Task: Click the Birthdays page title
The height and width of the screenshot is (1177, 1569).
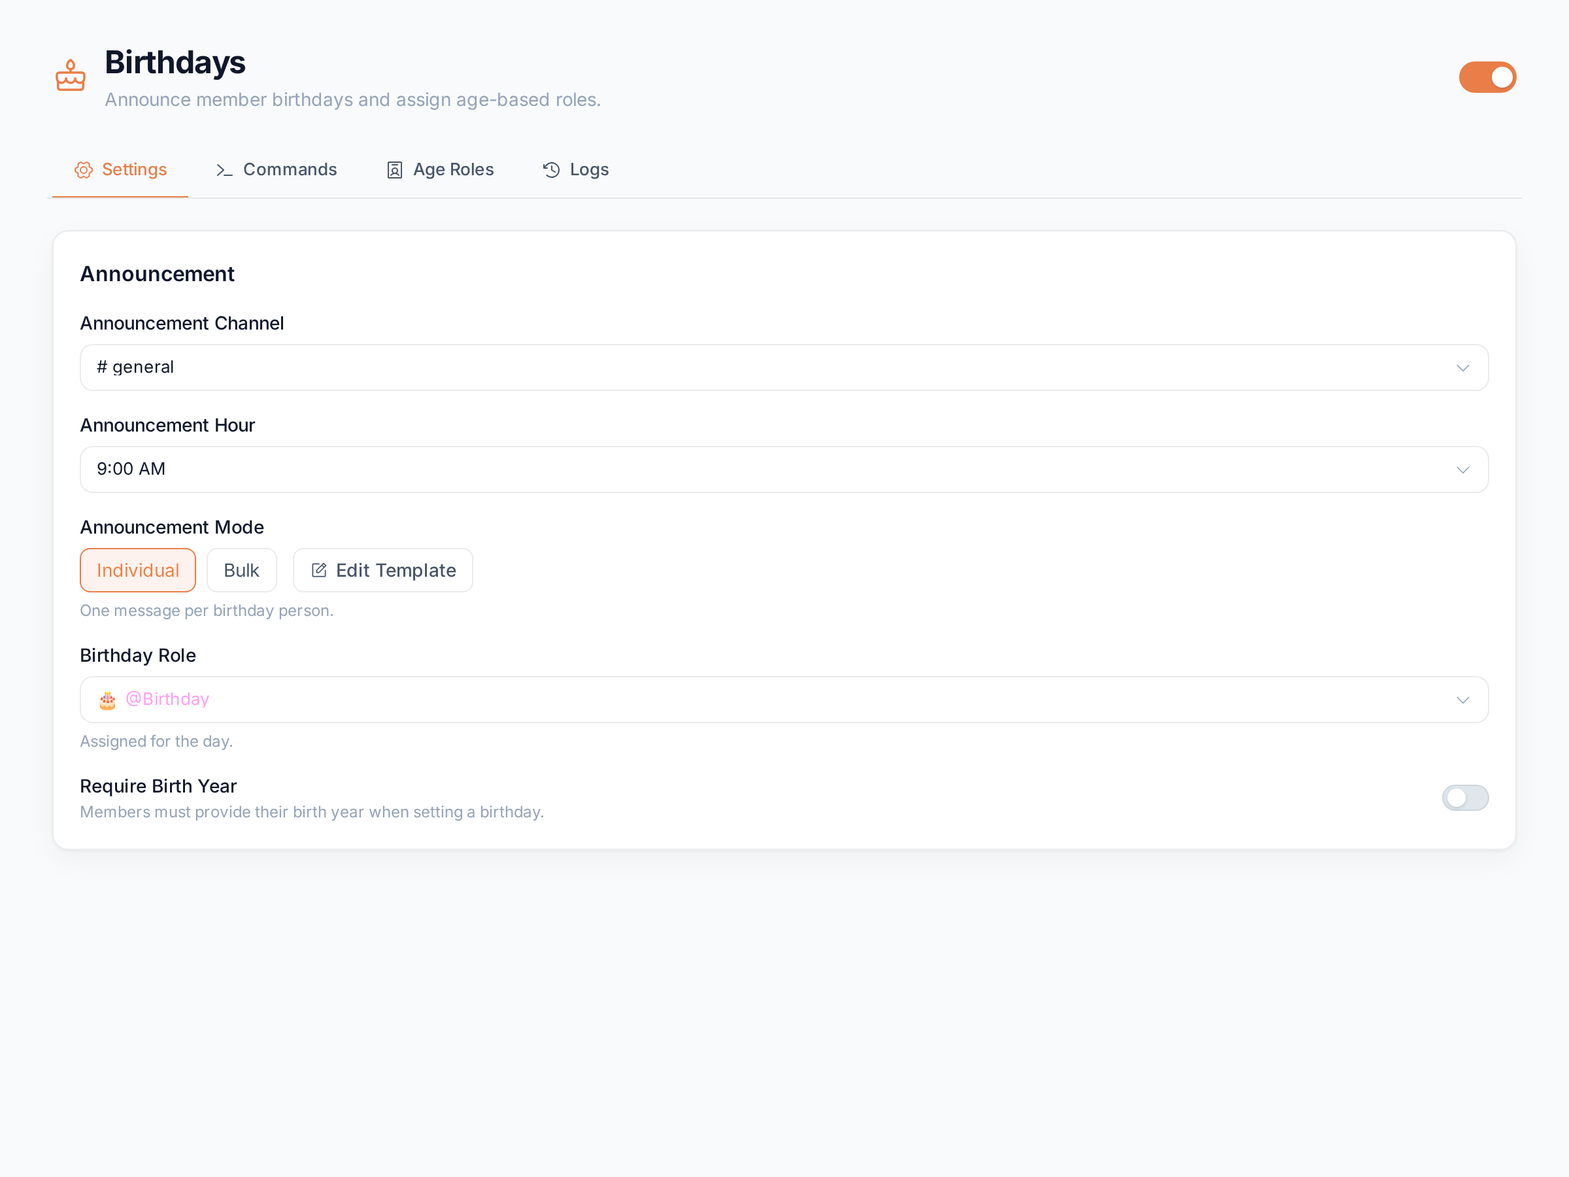Action: (x=175, y=62)
